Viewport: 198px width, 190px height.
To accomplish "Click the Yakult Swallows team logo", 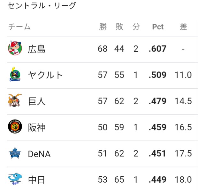I will click(15, 74).
